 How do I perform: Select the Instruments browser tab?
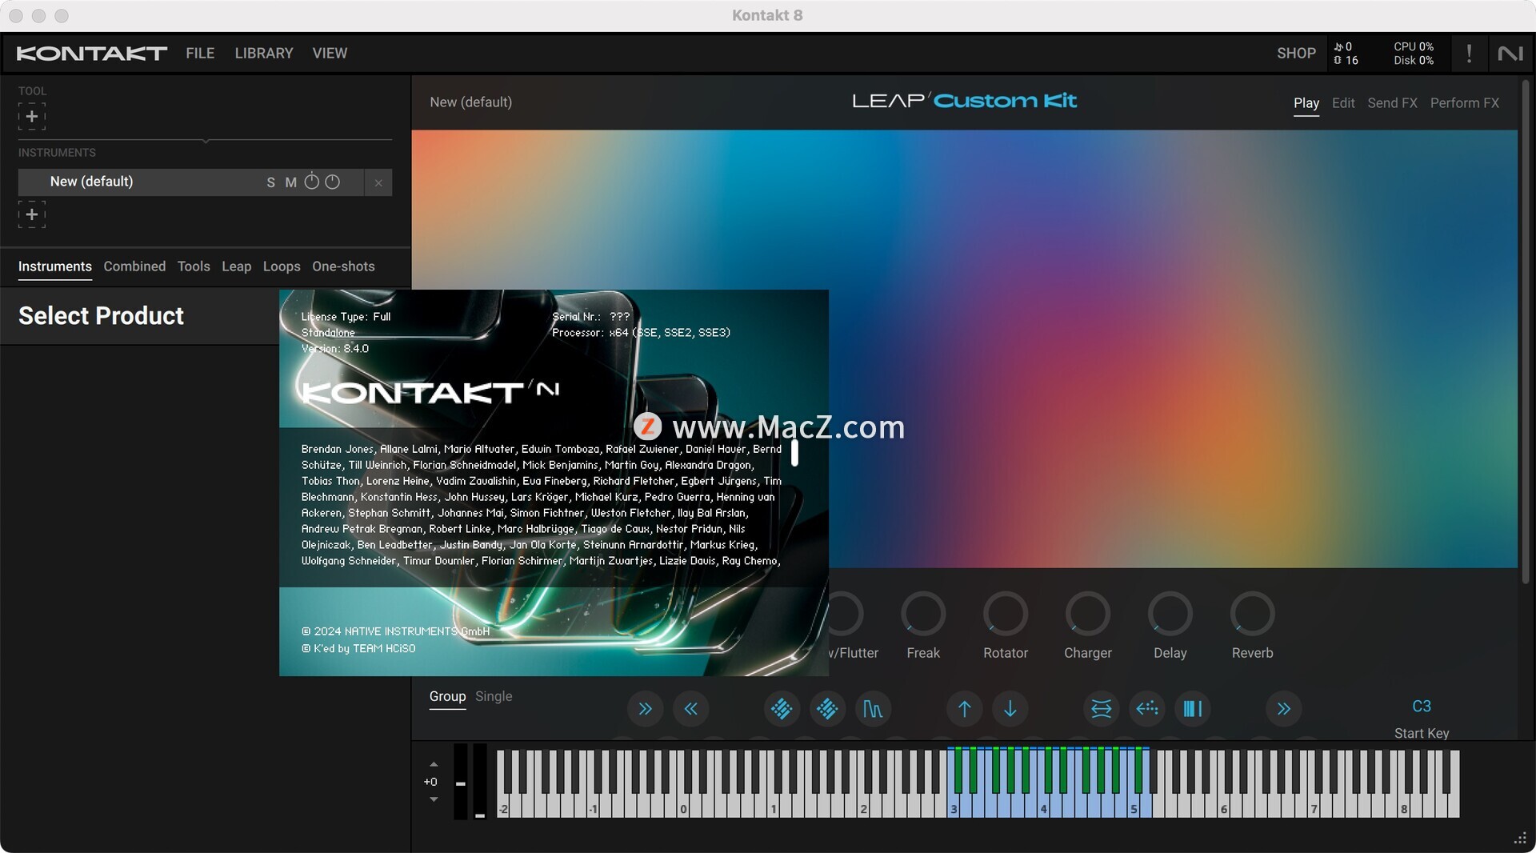pyautogui.click(x=55, y=266)
